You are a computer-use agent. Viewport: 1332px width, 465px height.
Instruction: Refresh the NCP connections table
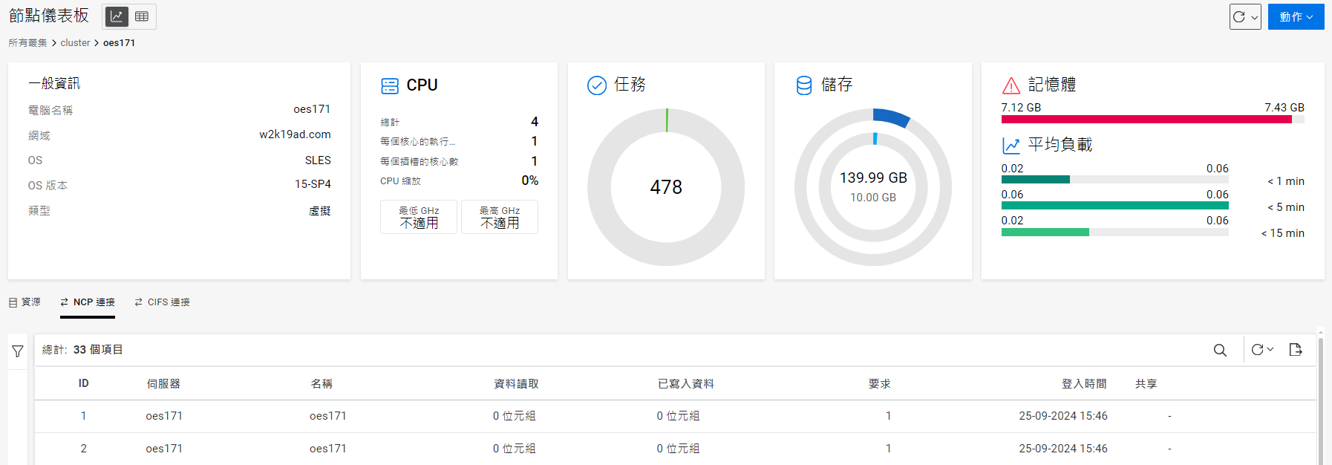point(1257,350)
